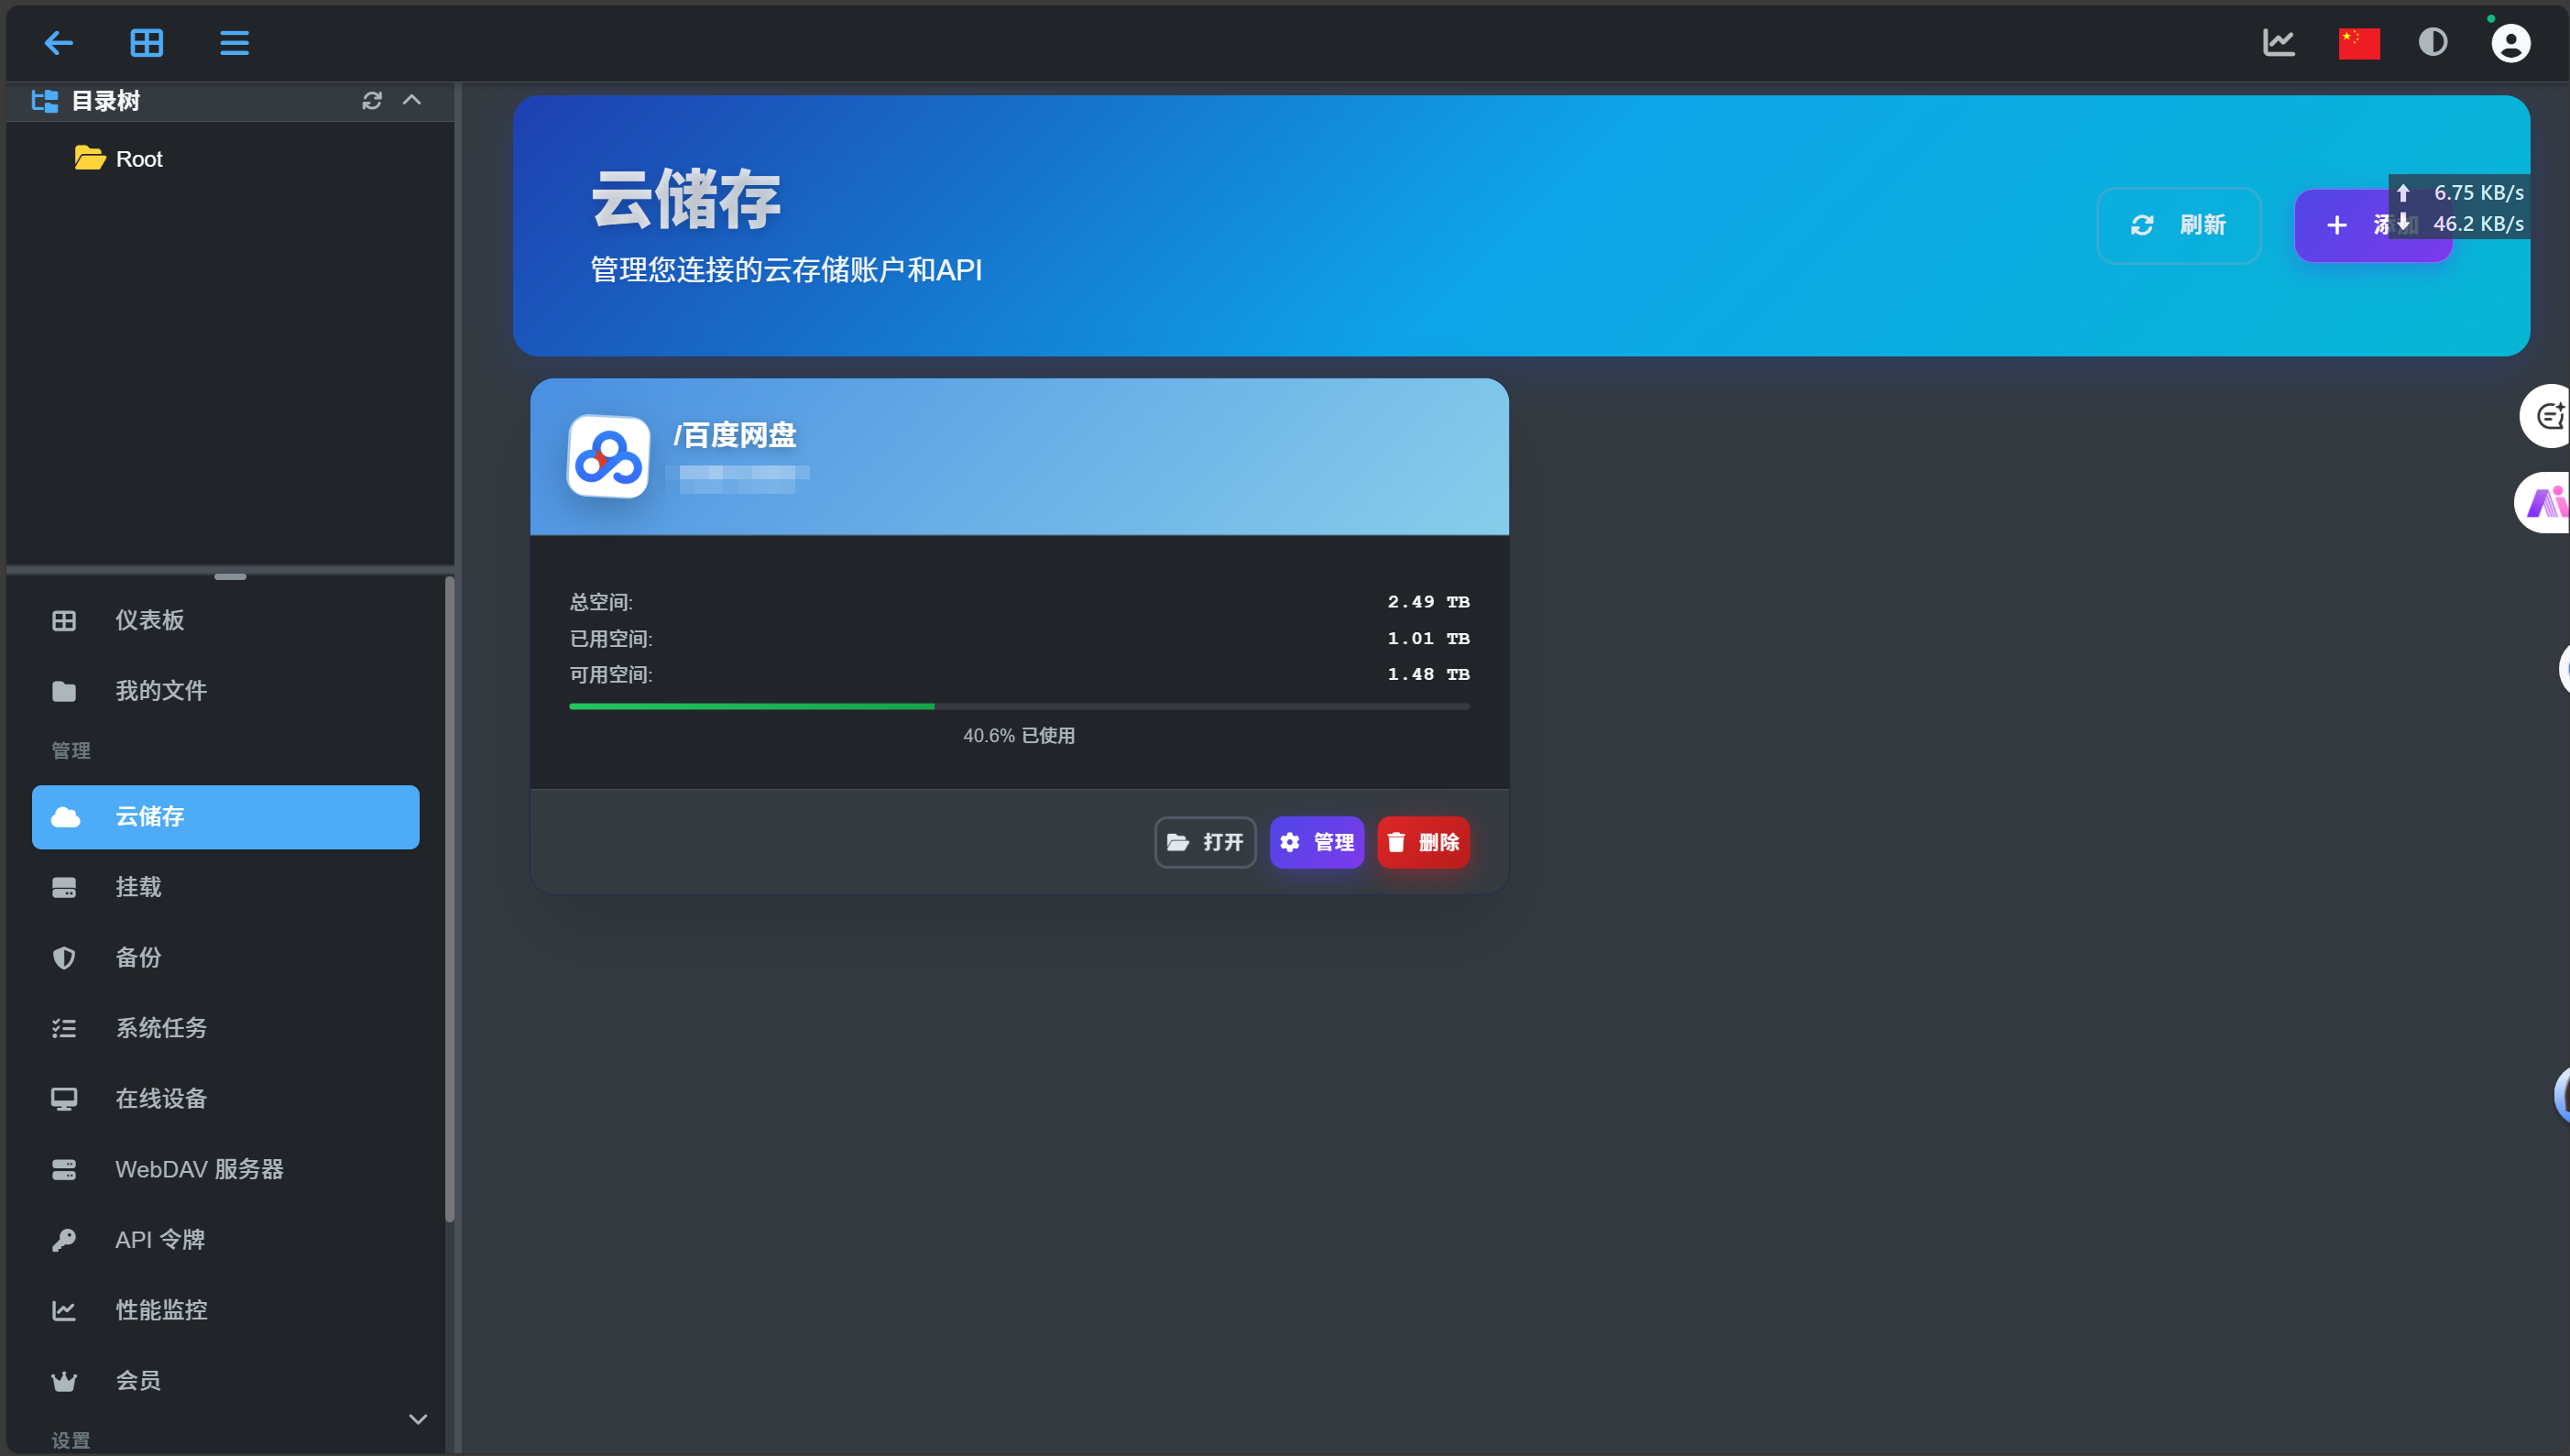The height and width of the screenshot is (1456, 2570).
Task: Click the 管理 manage button
Action: click(x=1317, y=842)
